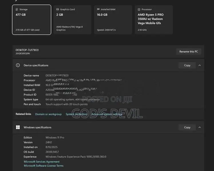Screen dimensions: 214x171
Task: Click Rename this PC button
Action: click(189, 52)
